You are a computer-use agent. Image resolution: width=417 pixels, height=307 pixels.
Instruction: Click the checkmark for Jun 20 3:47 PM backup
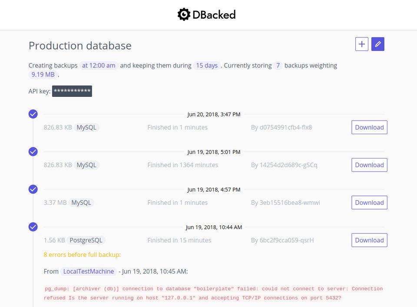(x=33, y=114)
